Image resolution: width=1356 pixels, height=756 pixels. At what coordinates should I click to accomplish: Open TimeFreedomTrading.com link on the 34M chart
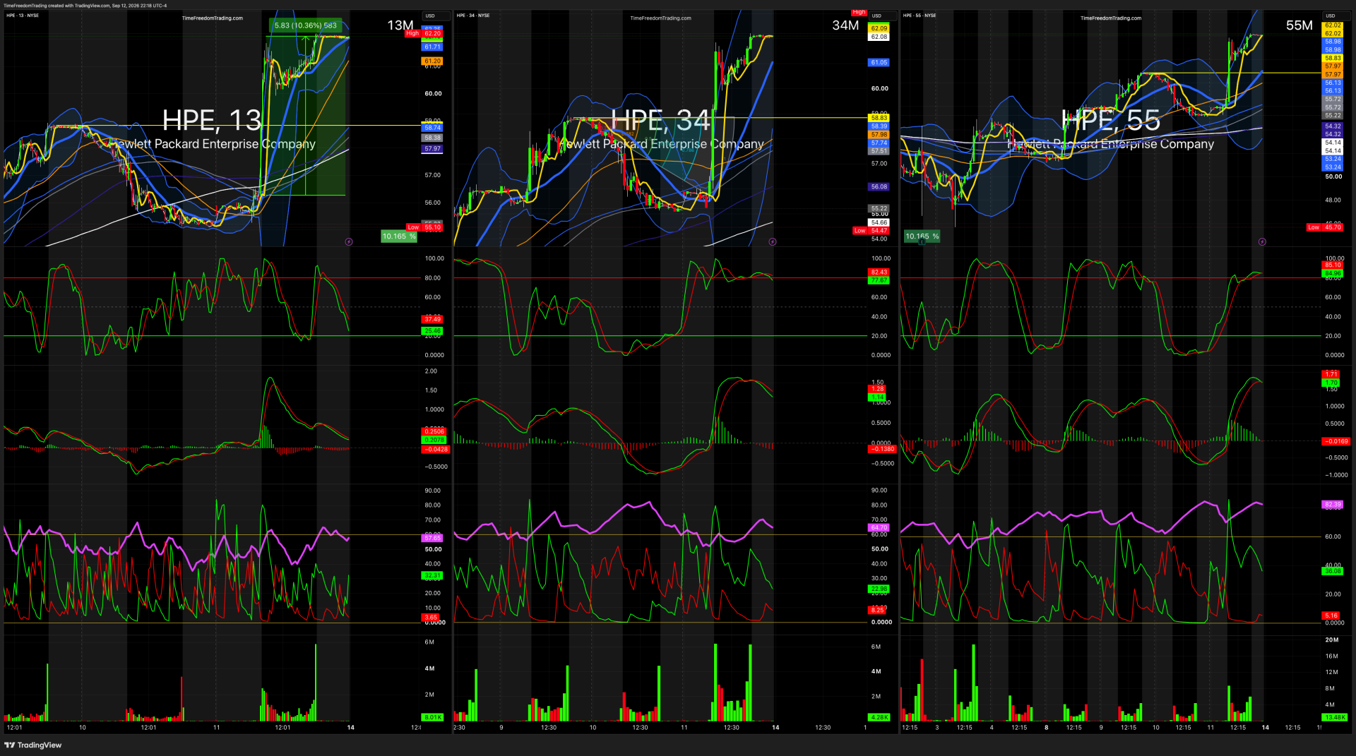coord(661,18)
